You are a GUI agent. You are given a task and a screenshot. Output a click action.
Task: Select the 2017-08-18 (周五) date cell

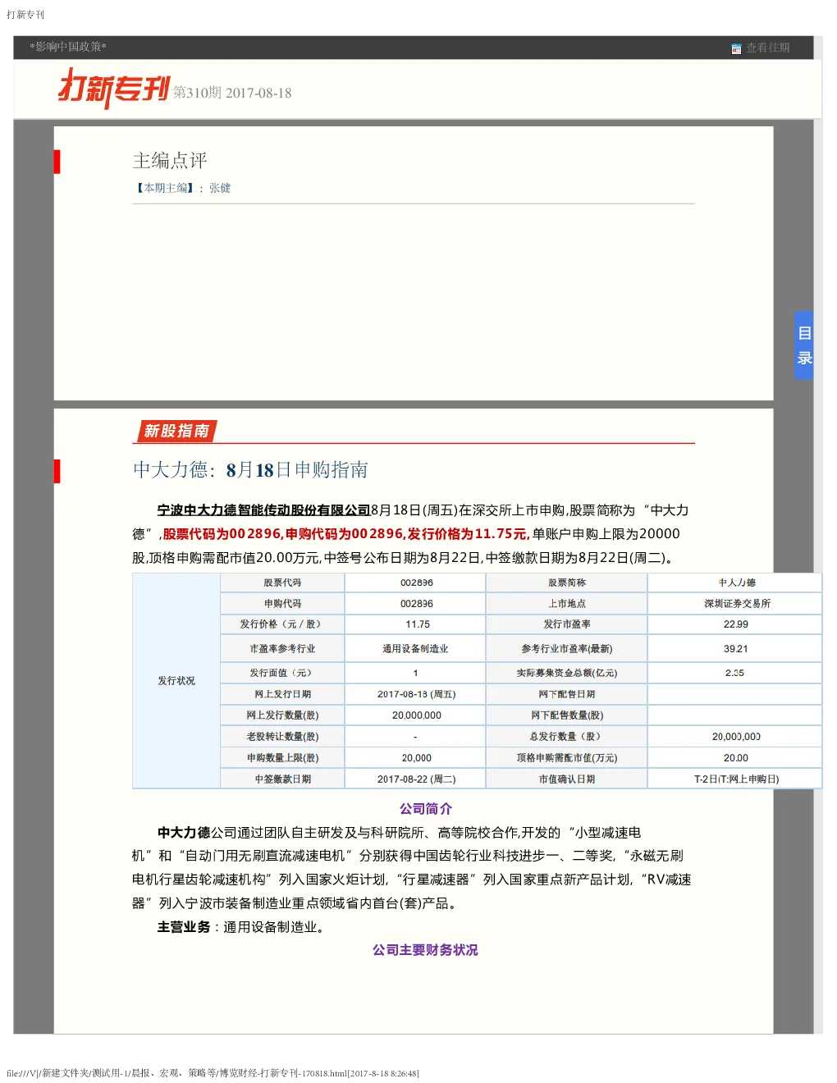click(416, 694)
